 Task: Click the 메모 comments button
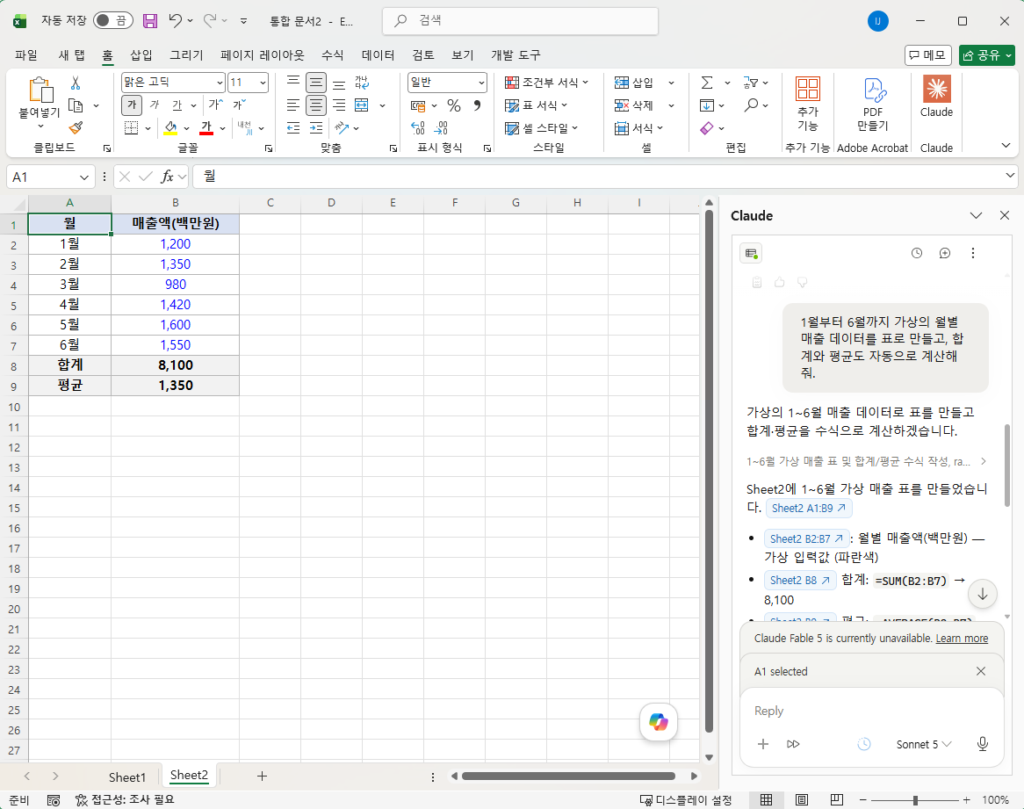(x=927, y=55)
